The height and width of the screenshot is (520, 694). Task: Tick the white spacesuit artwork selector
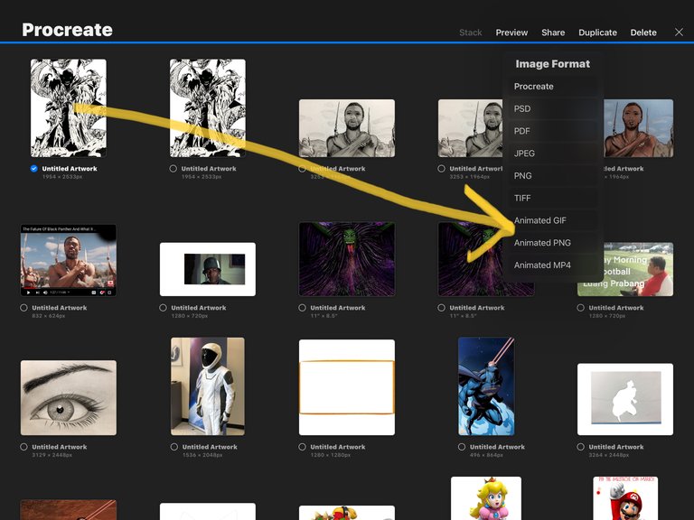[x=173, y=447]
